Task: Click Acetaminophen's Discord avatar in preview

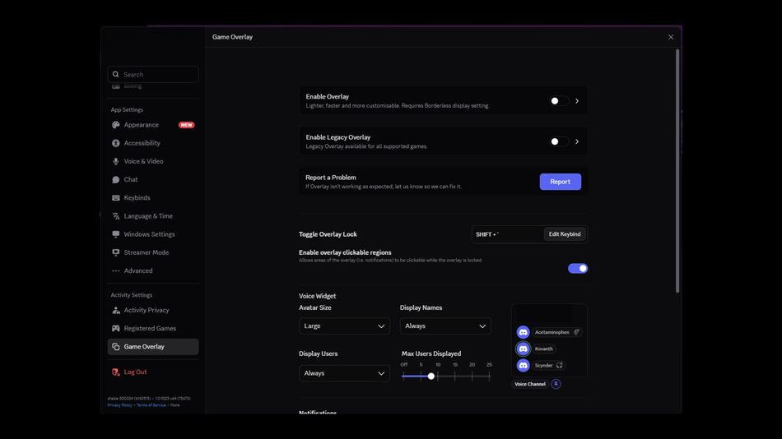Action: pos(523,332)
